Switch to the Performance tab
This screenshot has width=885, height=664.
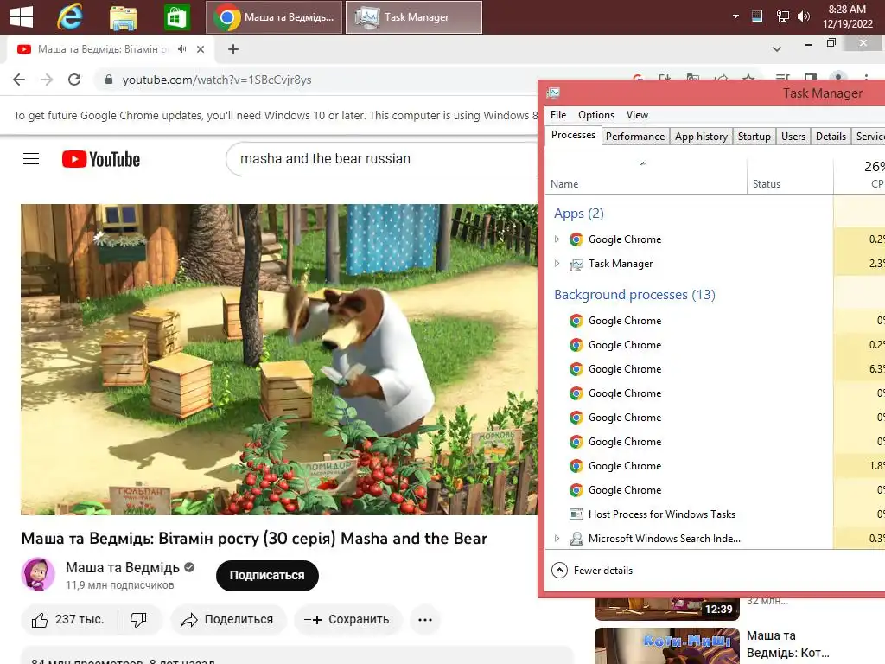(x=635, y=137)
